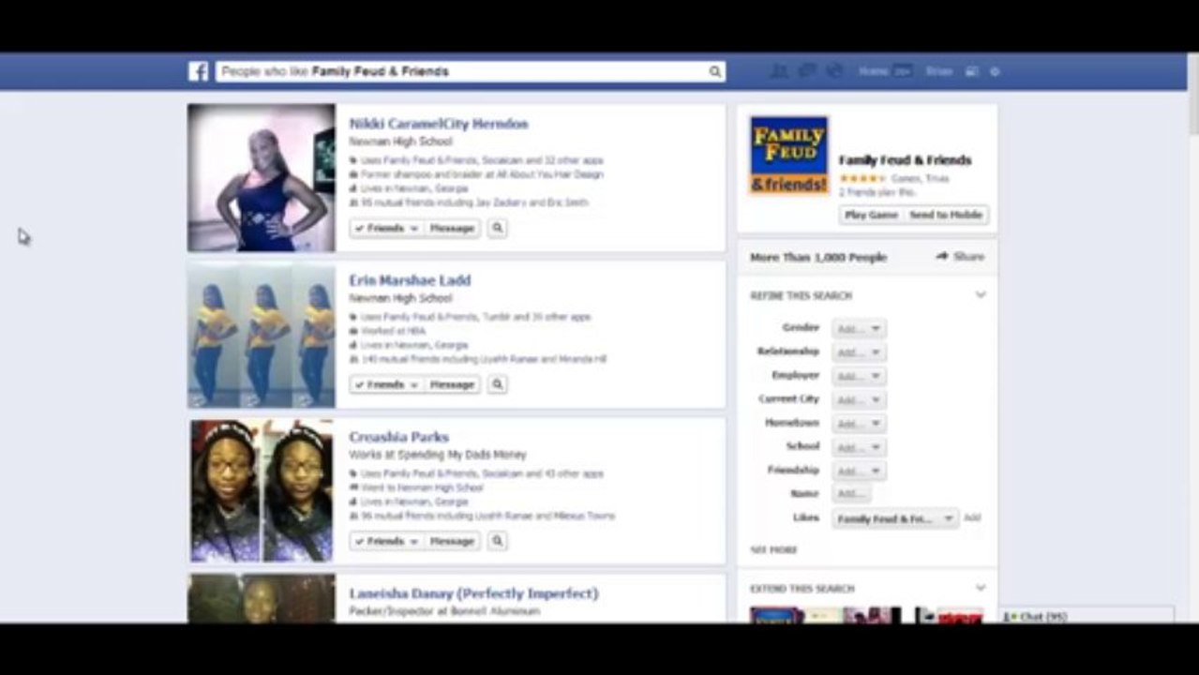Message Nikki CaramelCity Herndon
This screenshot has width=1199, height=675.
tap(452, 228)
